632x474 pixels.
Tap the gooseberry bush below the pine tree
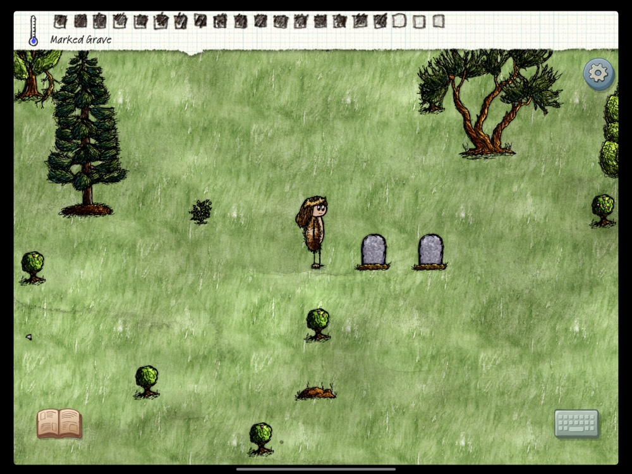tap(32, 268)
